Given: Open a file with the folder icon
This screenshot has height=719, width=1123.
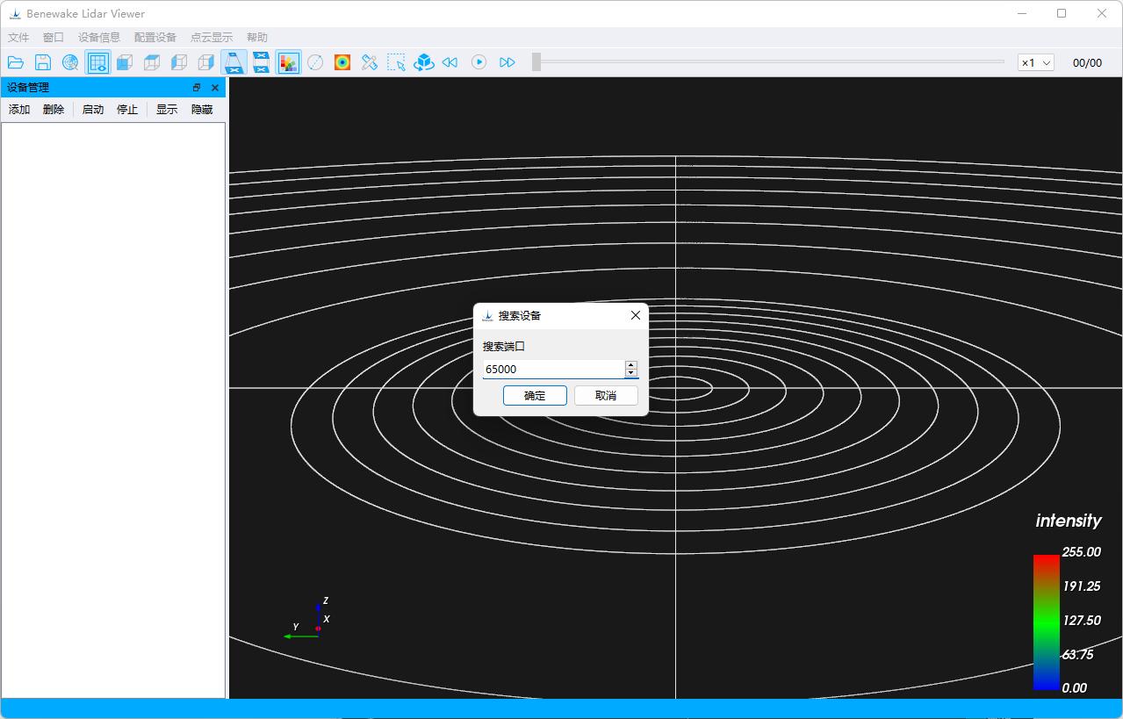Looking at the screenshot, I should point(16,62).
